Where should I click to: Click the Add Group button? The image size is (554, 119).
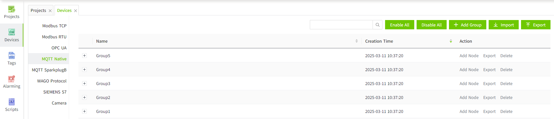click(x=467, y=25)
